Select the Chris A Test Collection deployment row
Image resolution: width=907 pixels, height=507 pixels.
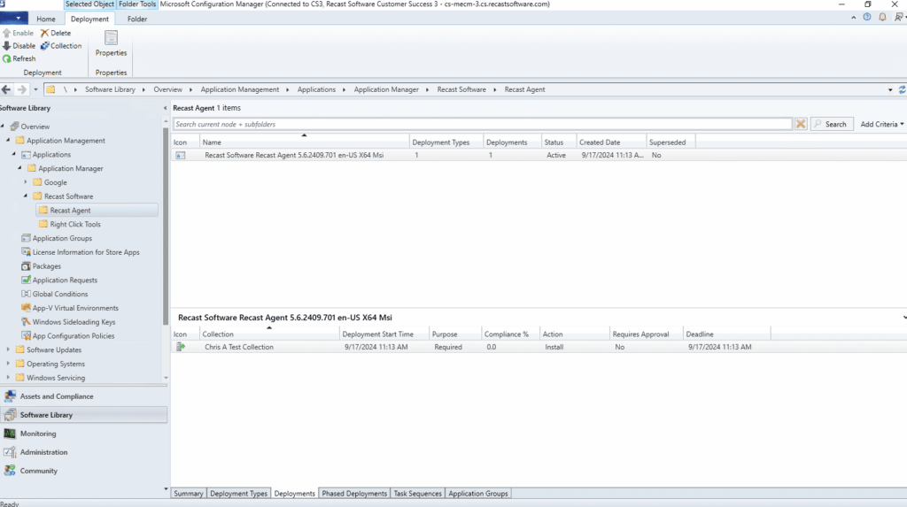click(238, 347)
